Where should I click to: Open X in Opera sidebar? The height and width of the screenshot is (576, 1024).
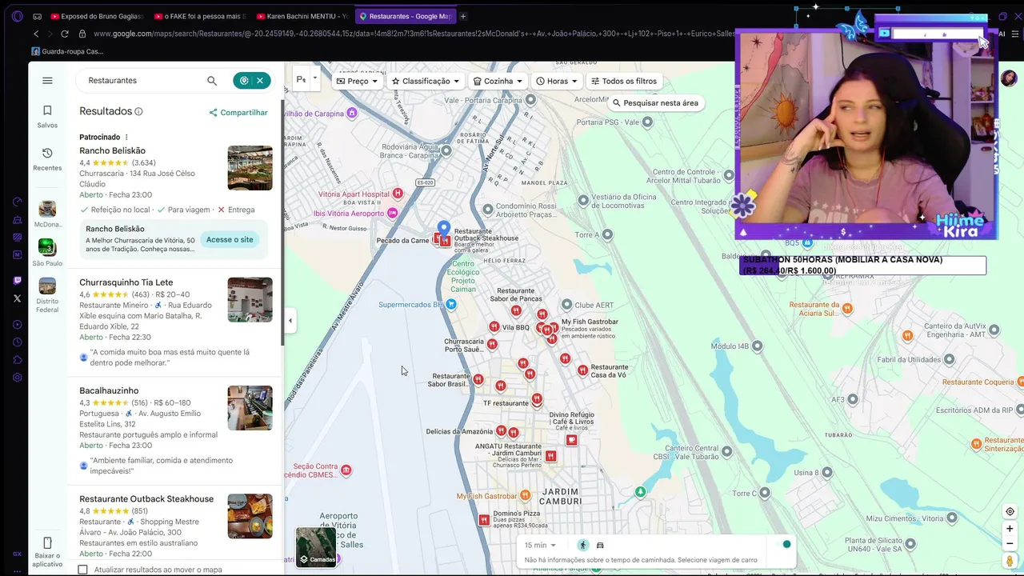tap(18, 298)
